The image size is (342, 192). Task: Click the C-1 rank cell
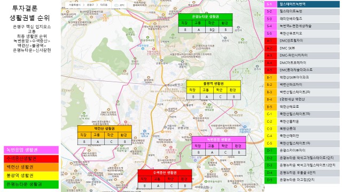coord(270,114)
